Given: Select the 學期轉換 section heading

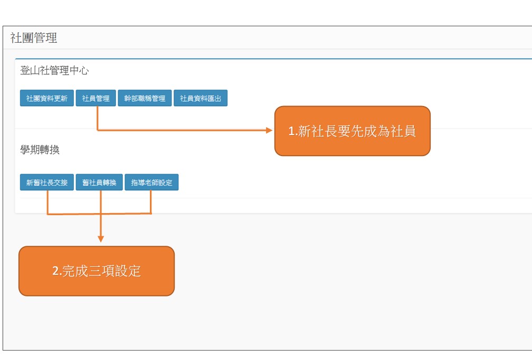Looking at the screenshot, I should 40,150.
